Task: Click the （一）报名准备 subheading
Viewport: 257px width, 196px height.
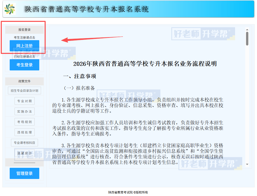Action: (79, 88)
